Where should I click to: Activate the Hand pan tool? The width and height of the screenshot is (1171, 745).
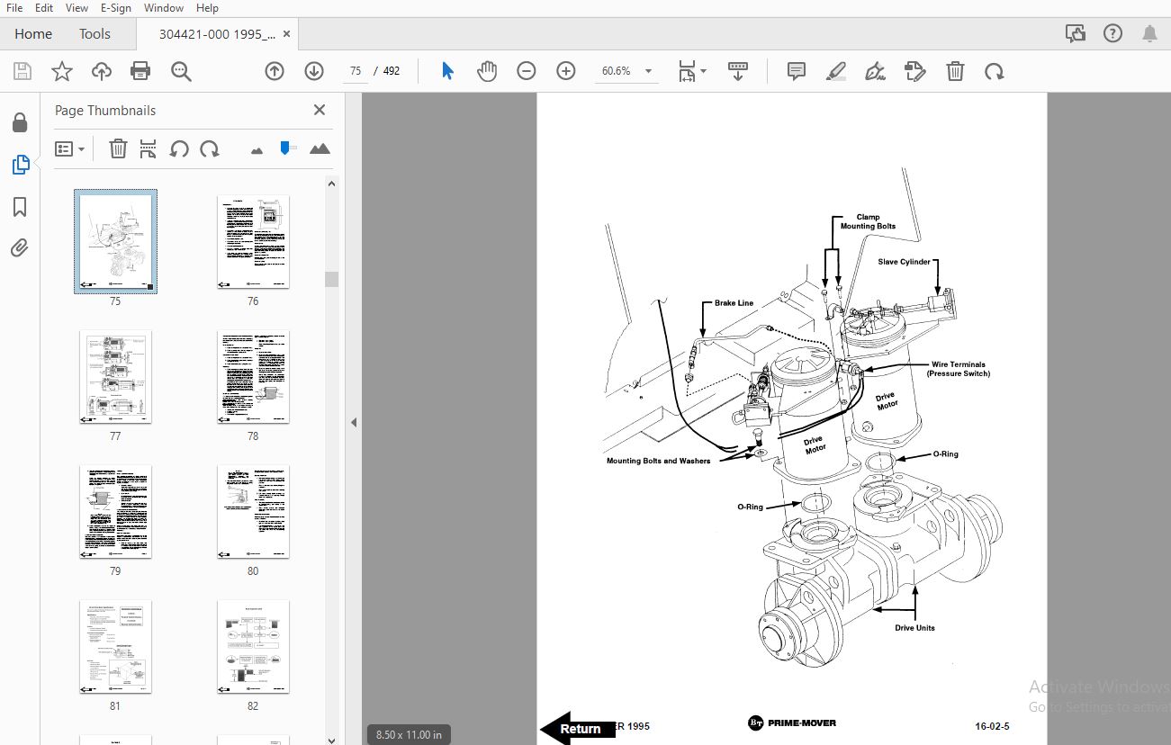(x=487, y=71)
